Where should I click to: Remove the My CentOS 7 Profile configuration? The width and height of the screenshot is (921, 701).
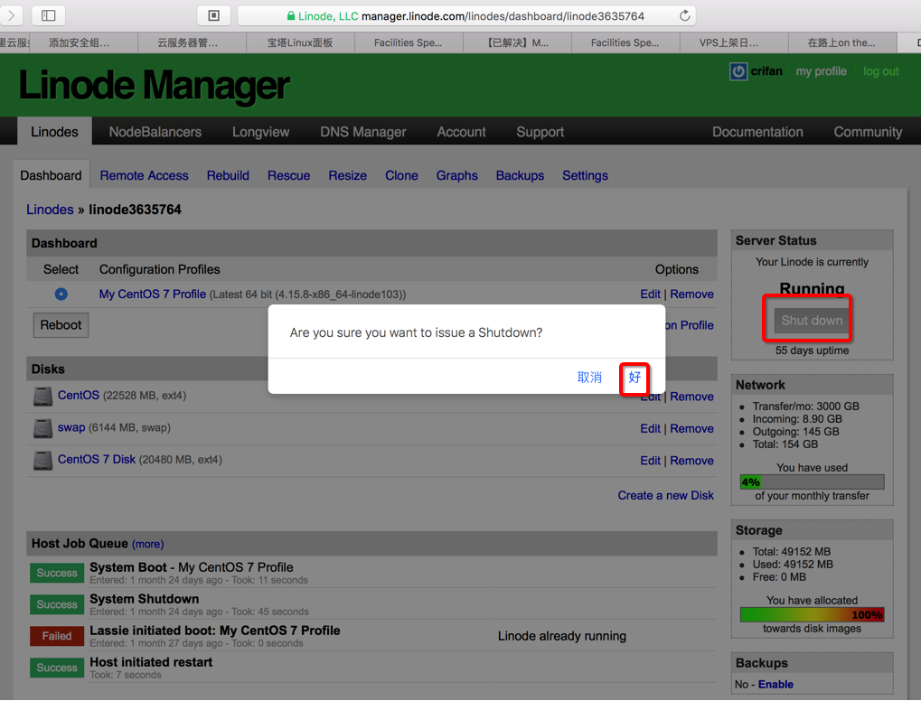(x=691, y=294)
